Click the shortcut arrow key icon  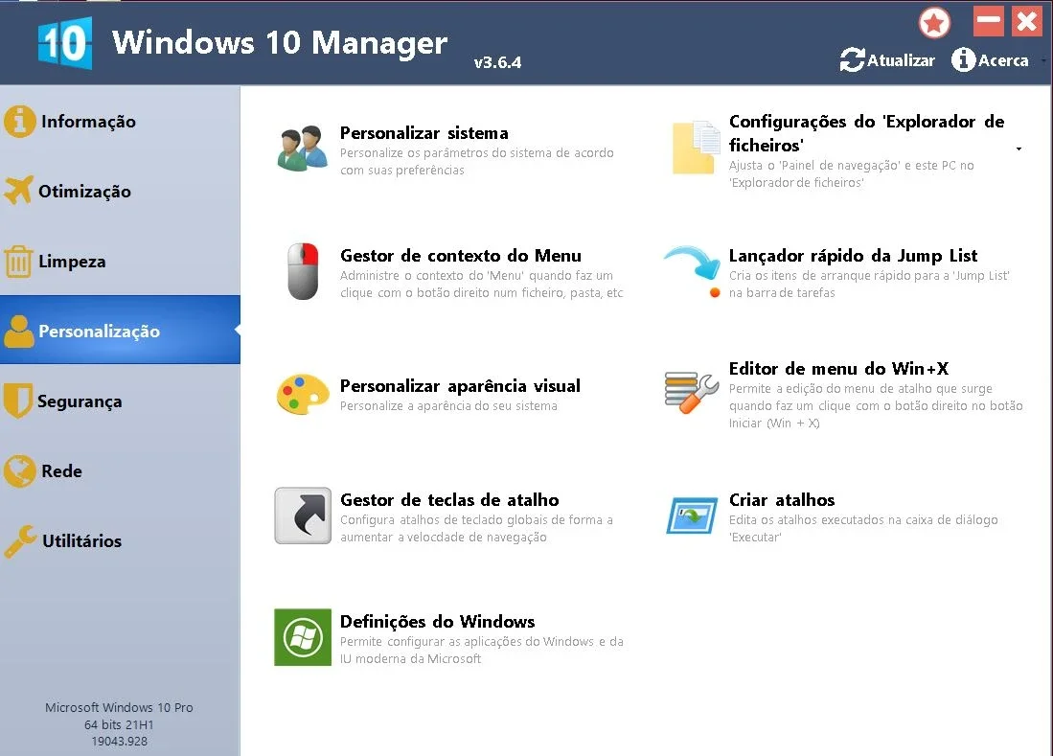pyautogui.click(x=303, y=515)
